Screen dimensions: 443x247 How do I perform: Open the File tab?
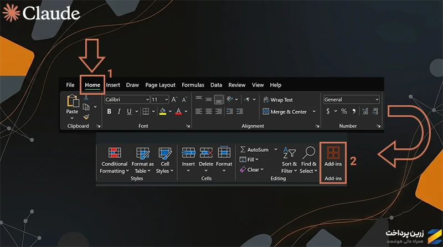click(70, 85)
